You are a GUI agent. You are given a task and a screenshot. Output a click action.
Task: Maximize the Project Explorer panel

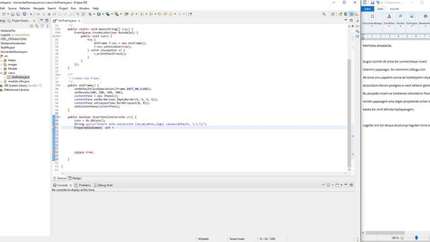[47, 20]
